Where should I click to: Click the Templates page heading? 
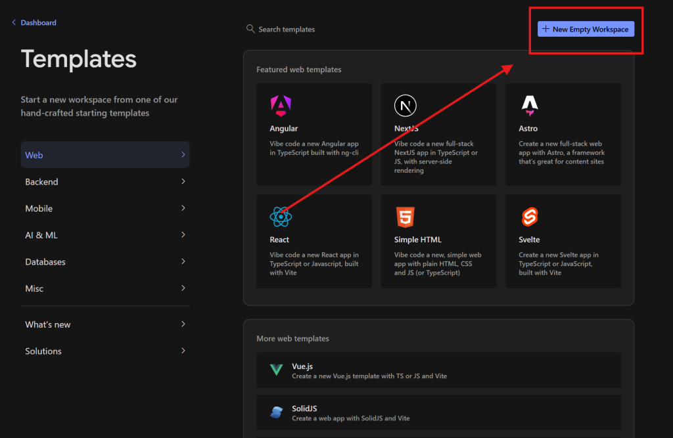(x=79, y=58)
